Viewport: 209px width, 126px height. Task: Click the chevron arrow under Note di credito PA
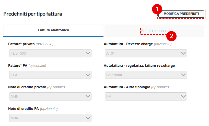(x=88, y=118)
